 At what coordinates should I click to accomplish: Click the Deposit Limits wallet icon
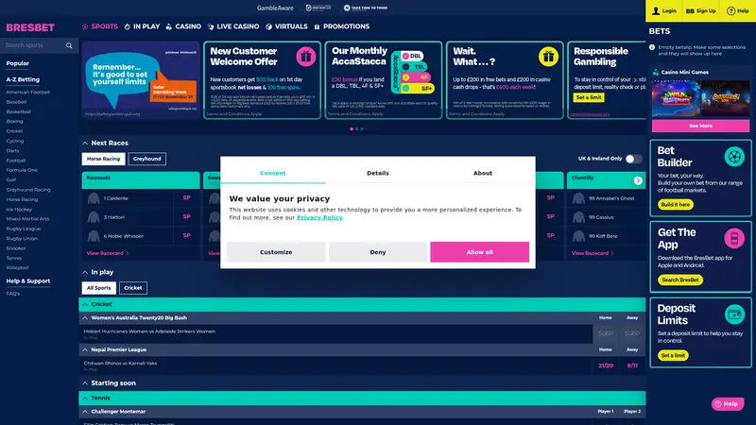click(734, 314)
